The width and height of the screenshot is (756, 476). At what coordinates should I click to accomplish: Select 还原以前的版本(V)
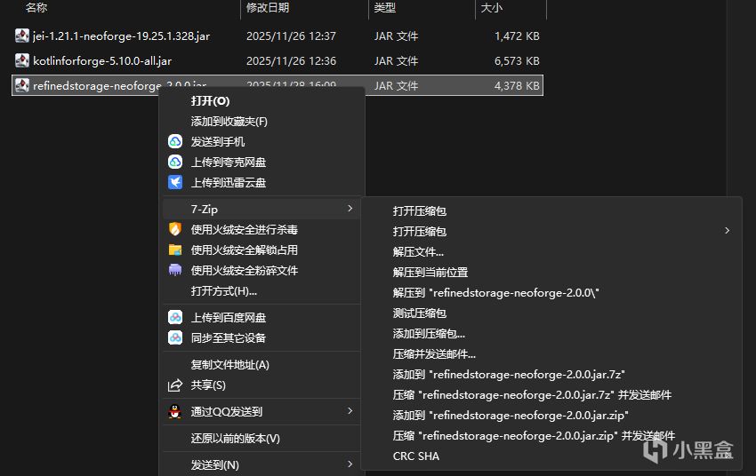pos(236,439)
